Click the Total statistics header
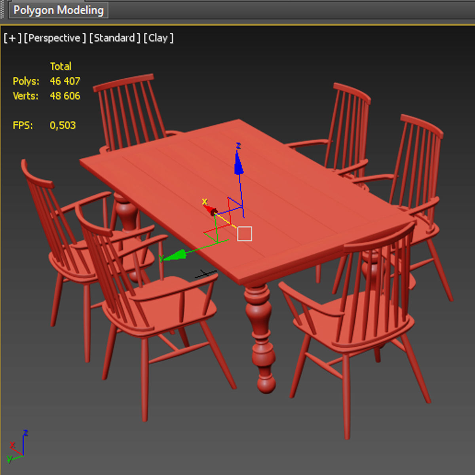The width and height of the screenshot is (475, 475). (x=61, y=66)
